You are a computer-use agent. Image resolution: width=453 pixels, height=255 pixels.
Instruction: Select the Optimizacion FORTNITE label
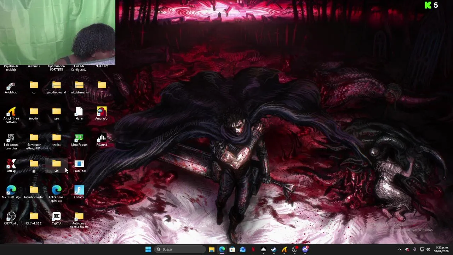click(56, 68)
